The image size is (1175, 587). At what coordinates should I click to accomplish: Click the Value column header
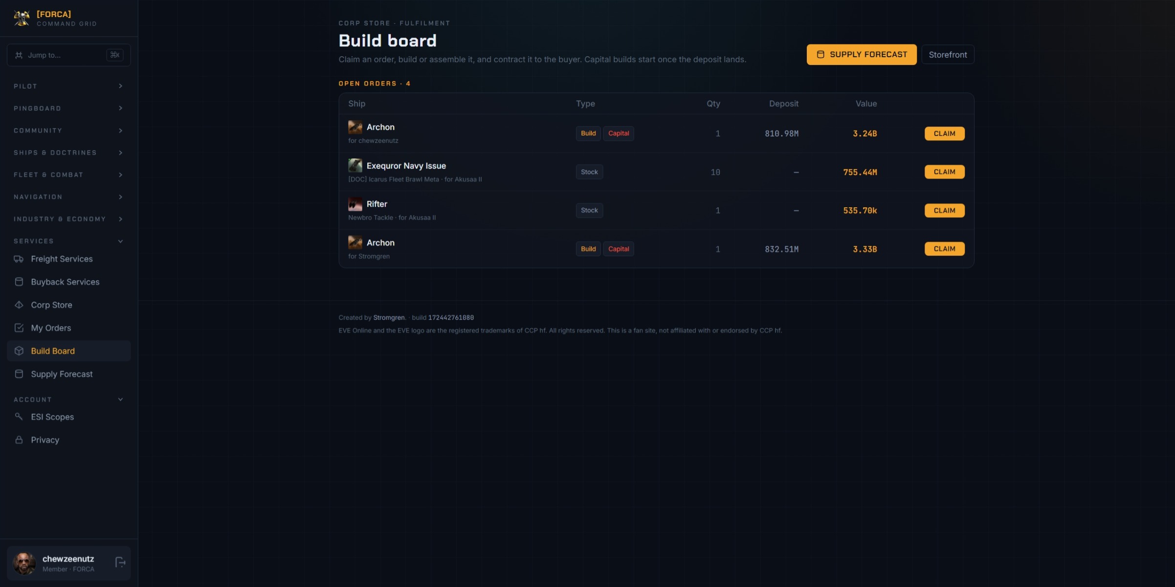pyautogui.click(x=866, y=104)
